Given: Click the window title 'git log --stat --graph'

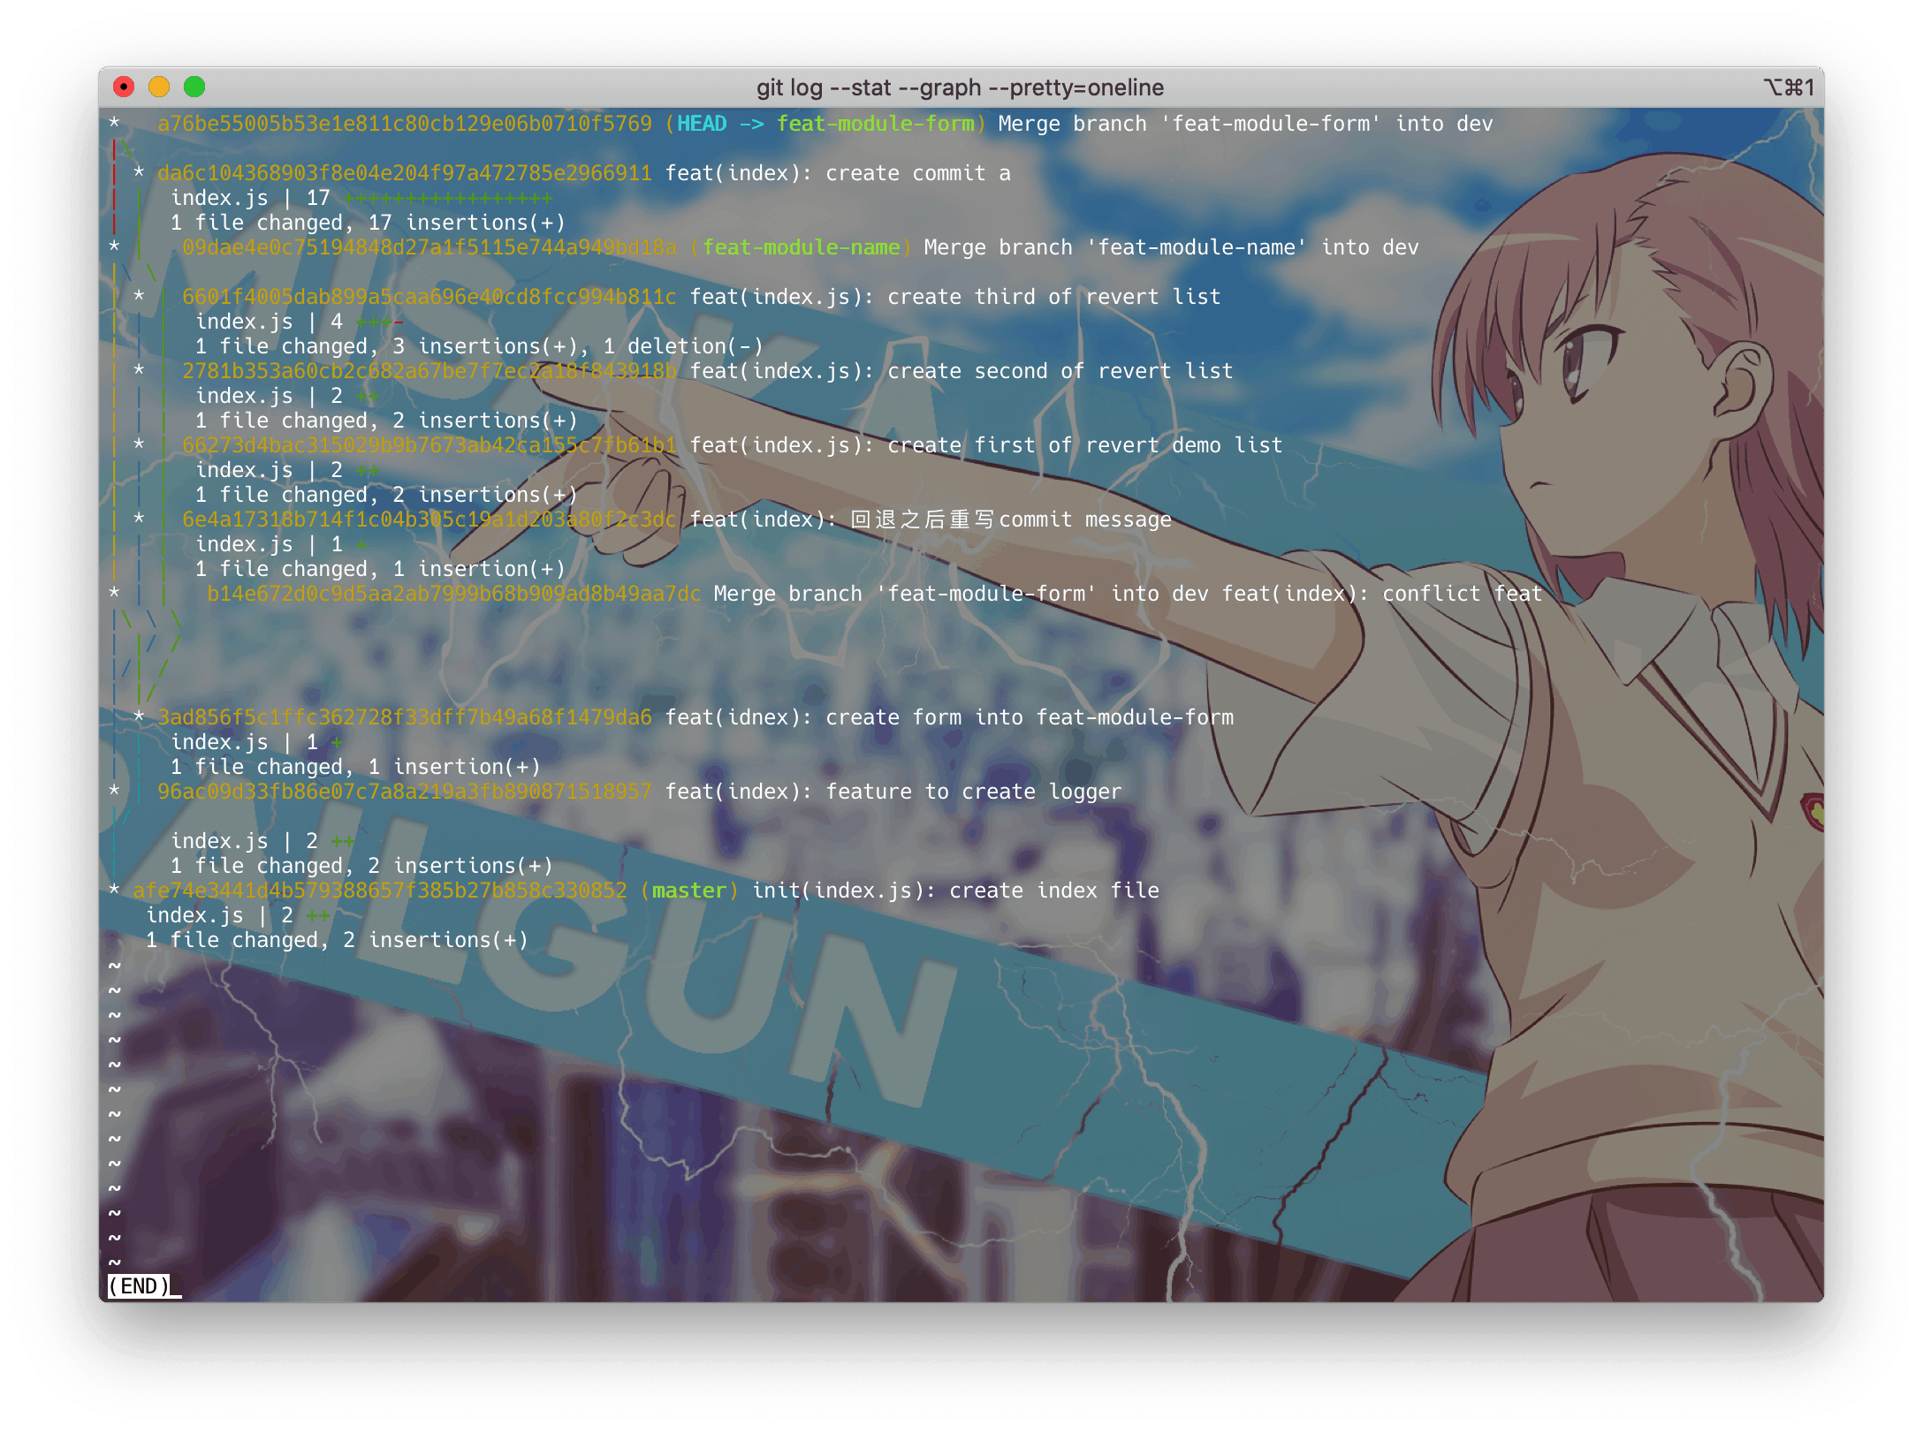Looking at the screenshot, I should [960, 87].
